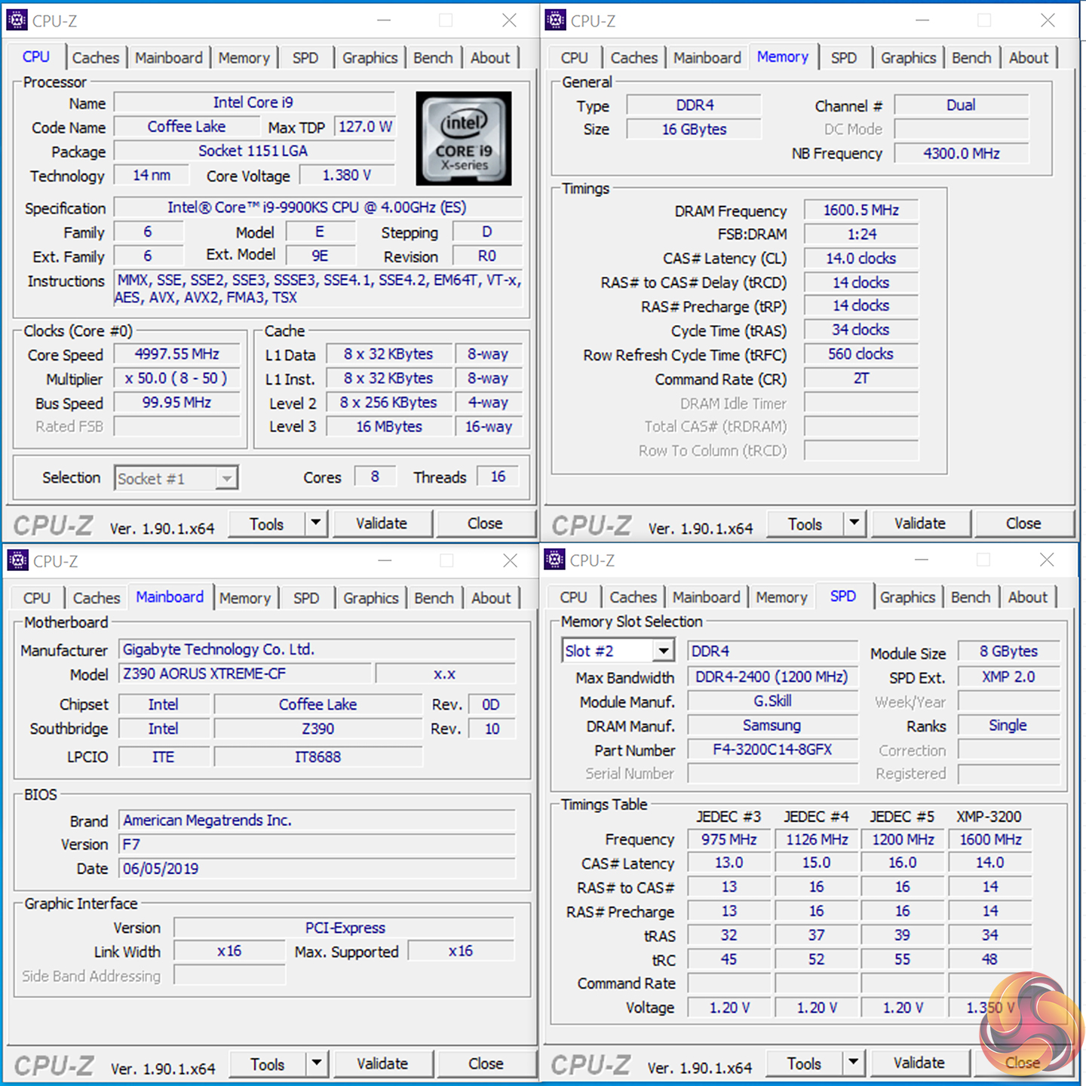
Task: Click the Channel # field showing Dual
Action: [x=962, y=105]
